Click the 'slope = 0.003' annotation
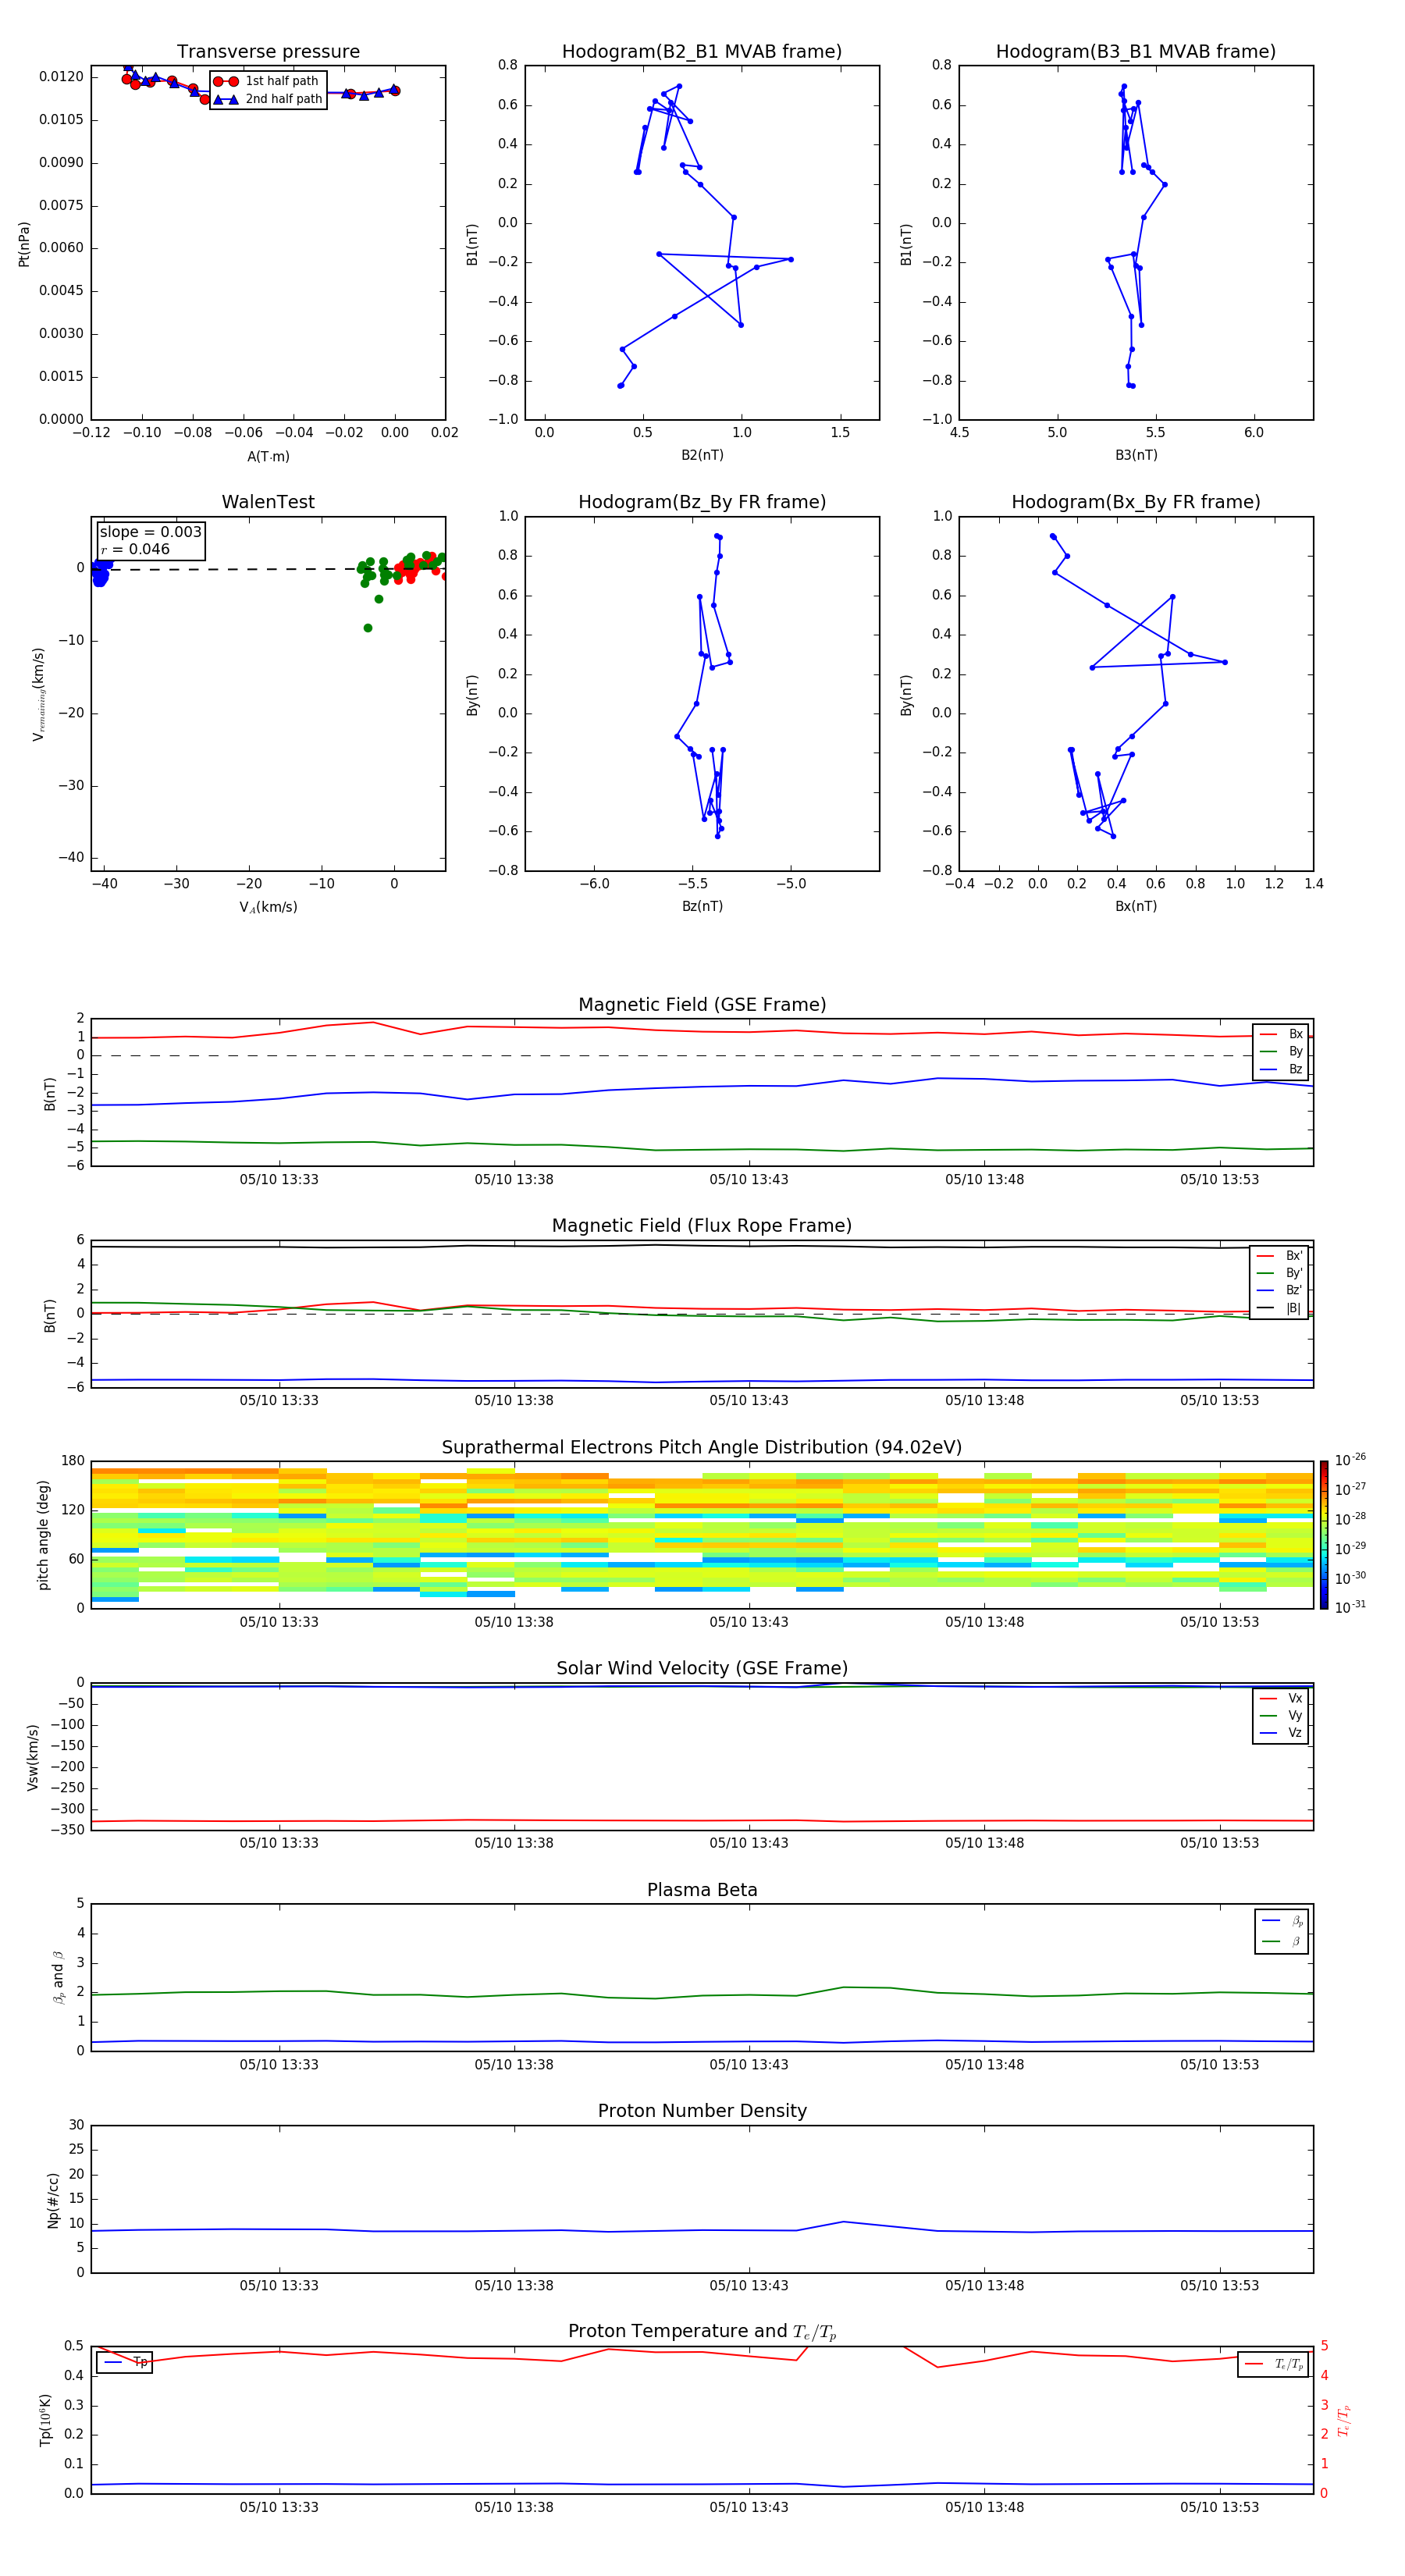The width and height of the screenshot is (1405, 2576). pyautogui.click(x=151, y=532)
